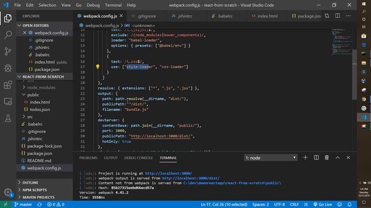Expand the Outline section

tap(45, 183)
